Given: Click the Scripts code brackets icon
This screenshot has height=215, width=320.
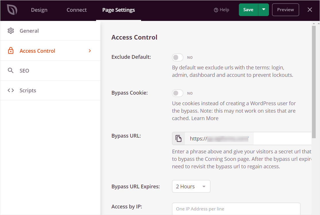Looking at the screenshot, I should (x=11, y=90).
